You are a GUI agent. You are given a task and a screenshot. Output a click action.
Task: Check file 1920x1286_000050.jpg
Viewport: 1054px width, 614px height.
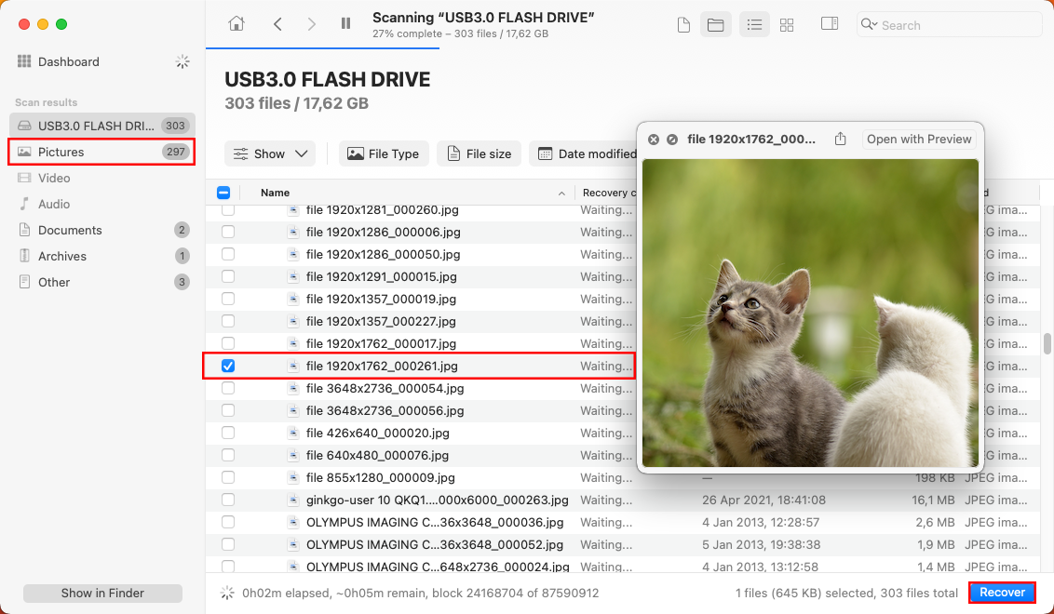click(228, 254)
